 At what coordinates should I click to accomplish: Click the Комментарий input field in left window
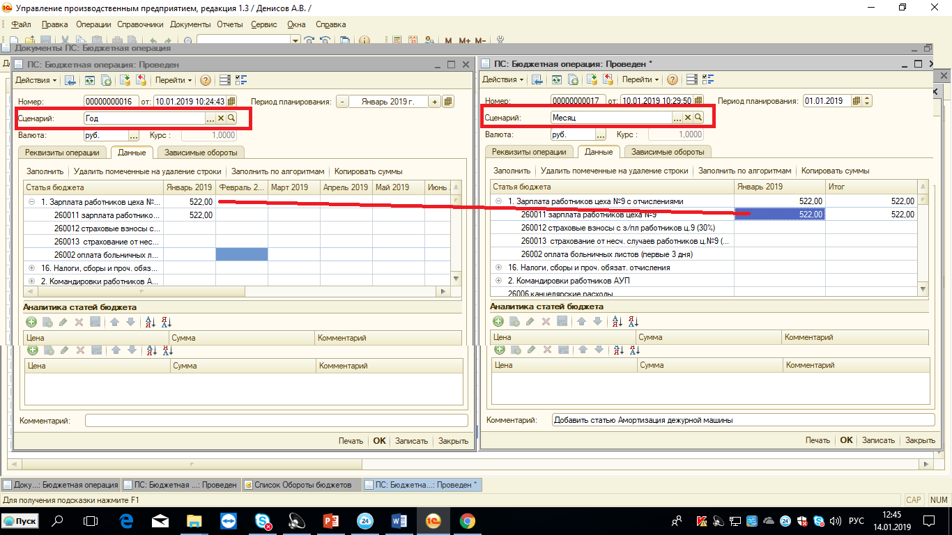(x=276, y=421)
